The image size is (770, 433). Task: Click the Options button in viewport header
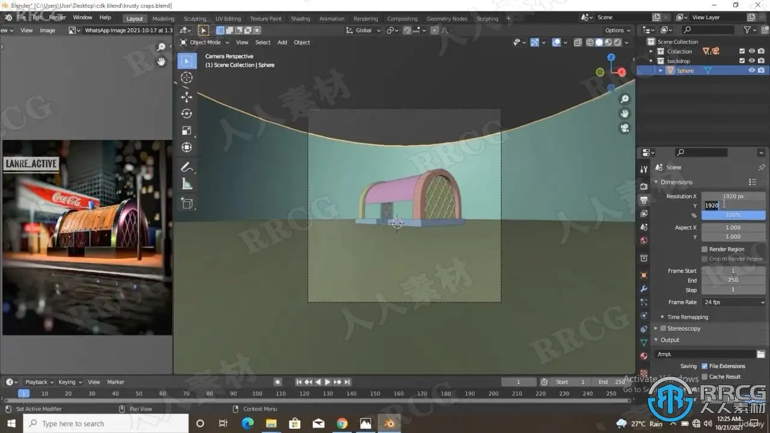coord(618,30)
